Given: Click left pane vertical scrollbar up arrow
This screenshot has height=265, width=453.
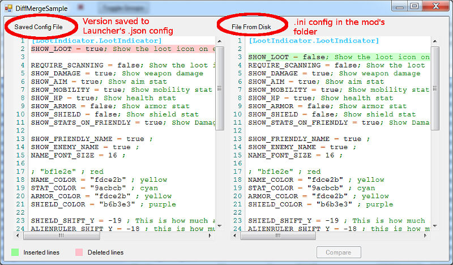Looking at the screenshot, I should click(x=220, y=41).
